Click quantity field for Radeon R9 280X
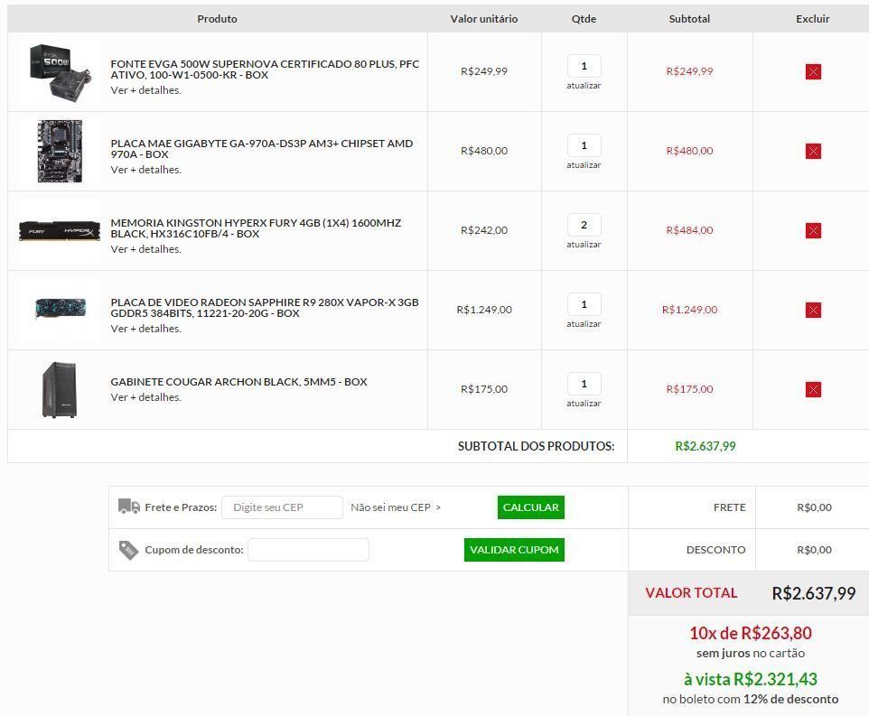The height and width of the screenshot is (716, 869). (584, 304)
